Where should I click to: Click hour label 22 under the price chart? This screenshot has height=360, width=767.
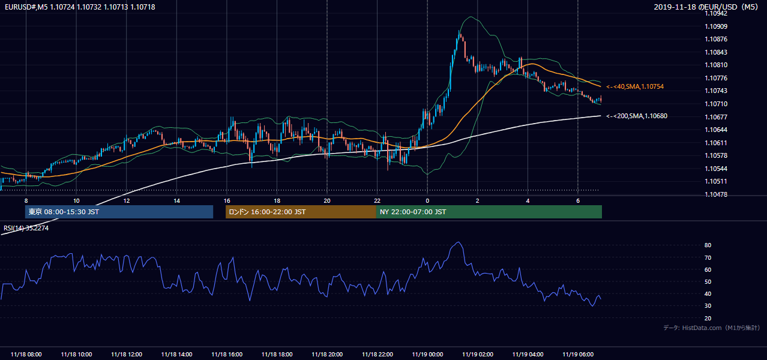377,200
